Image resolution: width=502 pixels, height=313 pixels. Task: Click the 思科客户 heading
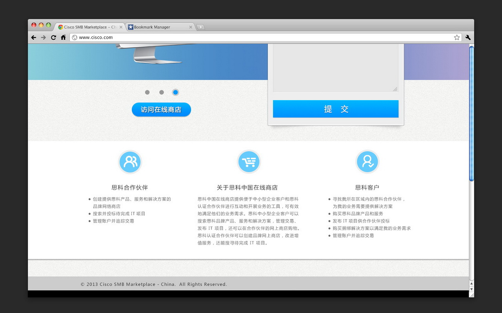pyautogui.click(x=367, y=187)
